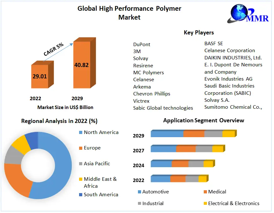274x213 pixels.
Task: Click the South America legend marker
Action: (80, 195)
